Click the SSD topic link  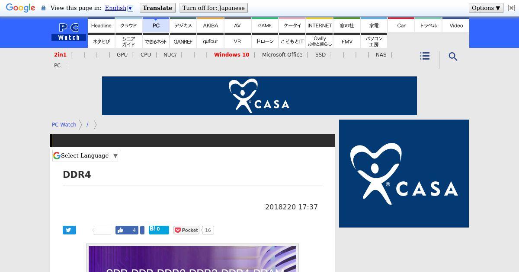[x=320, y=55]
